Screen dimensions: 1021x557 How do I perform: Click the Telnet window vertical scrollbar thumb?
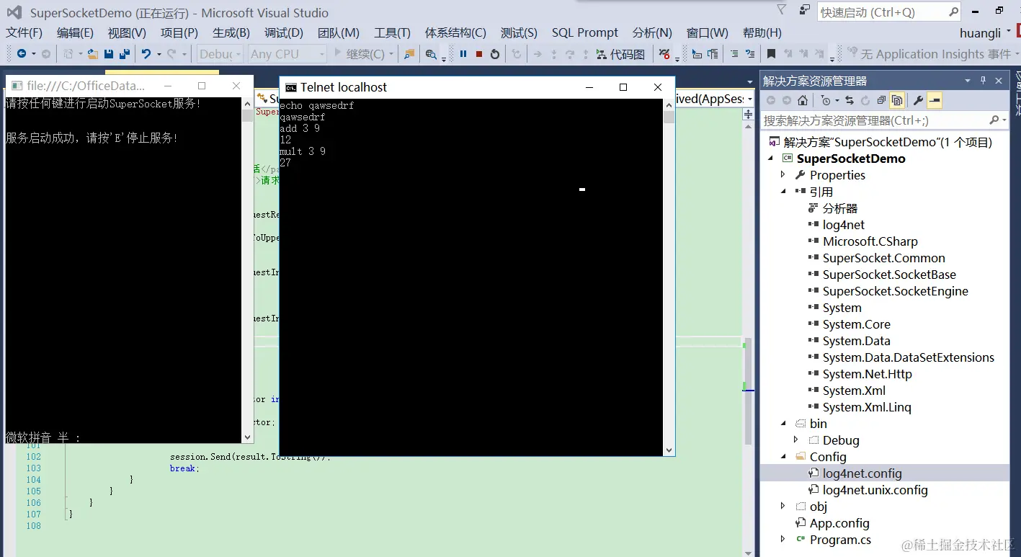(669, 117)
